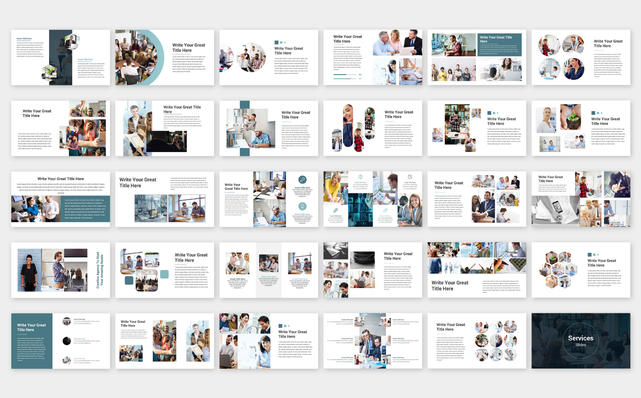Open the teal sidebar slide with three bullets
The width and height of the screenshot is (641, 398).
point(60,341)
